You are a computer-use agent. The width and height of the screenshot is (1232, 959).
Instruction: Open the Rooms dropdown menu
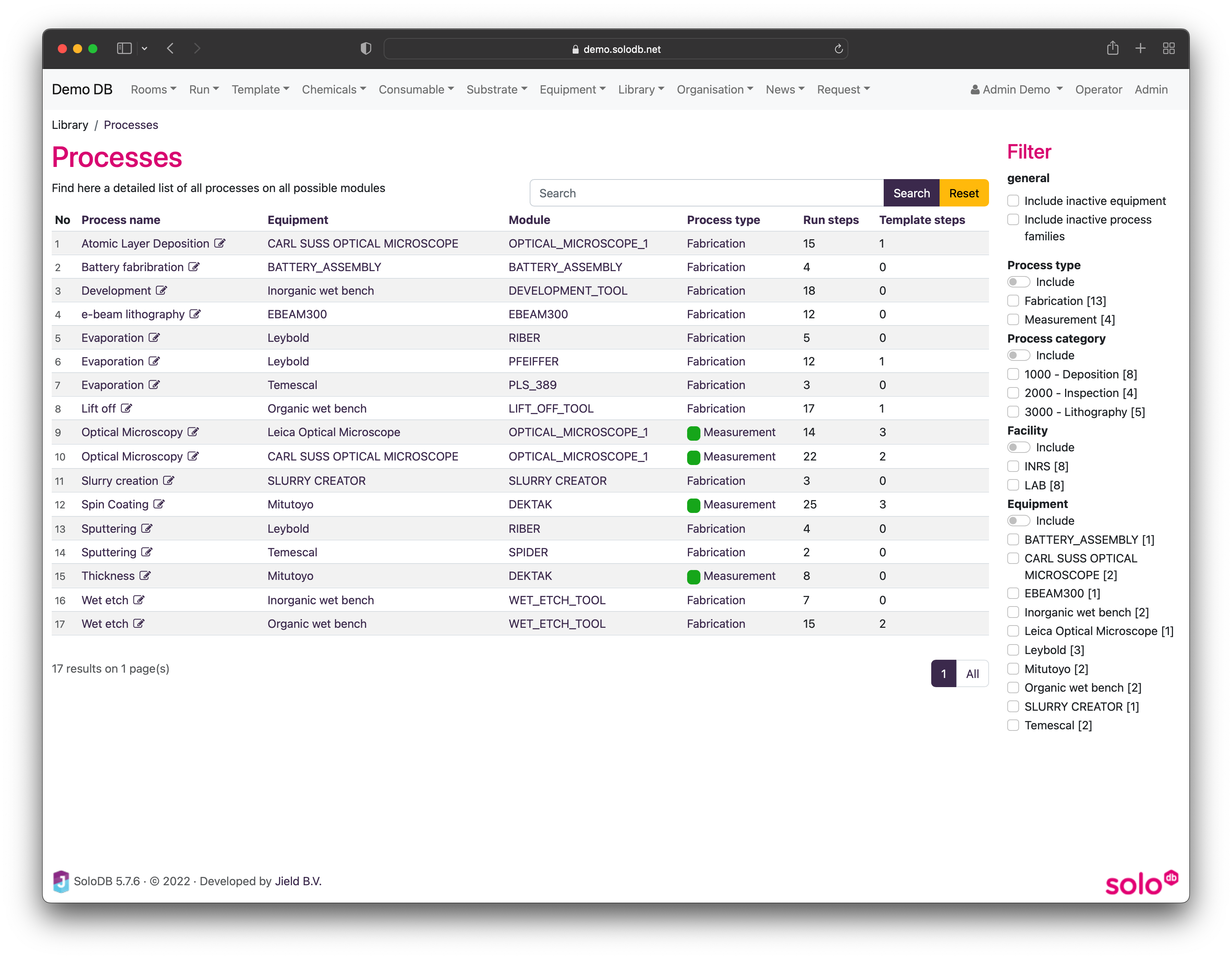154,89
